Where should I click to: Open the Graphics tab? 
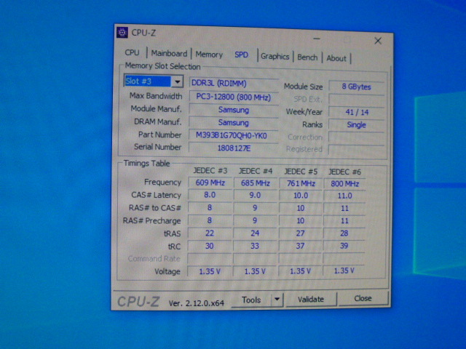[275, 56]
